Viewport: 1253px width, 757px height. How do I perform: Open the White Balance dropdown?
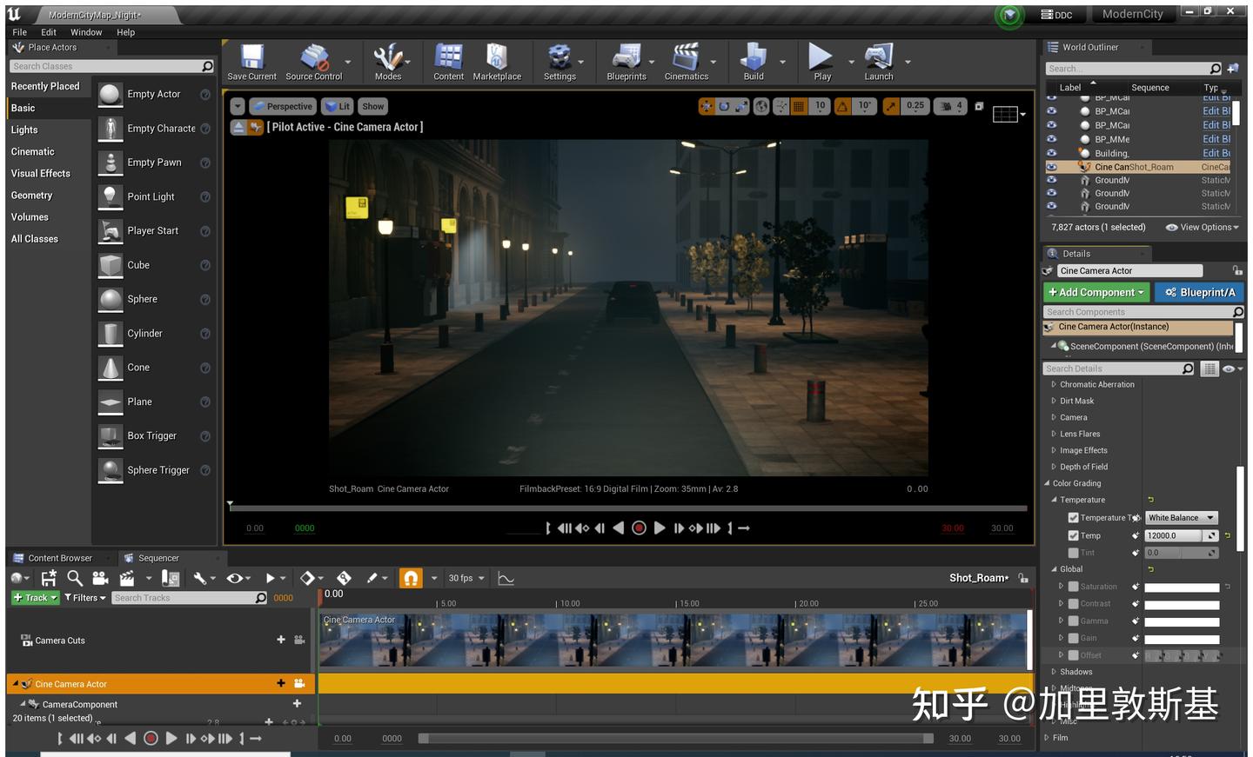coord(1181,517)
